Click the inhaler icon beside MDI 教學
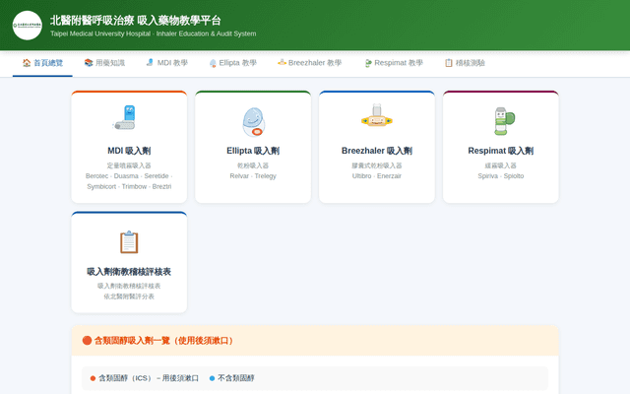The width and height of the screenshot is (630, 394). 150,63
